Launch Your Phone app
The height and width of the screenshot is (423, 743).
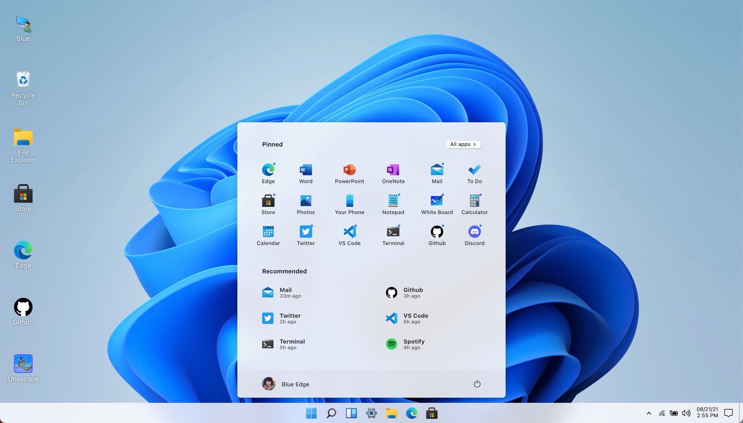(x=349, y=204)
